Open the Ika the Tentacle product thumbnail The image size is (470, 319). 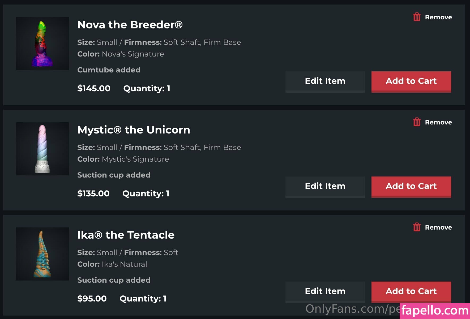pos(42,254)
